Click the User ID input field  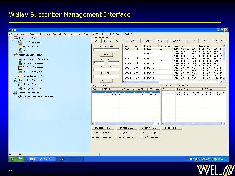[106, 77]
